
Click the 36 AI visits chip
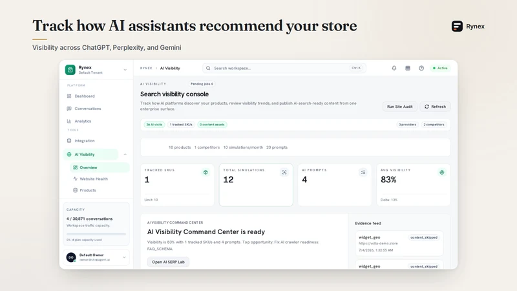point(154,124)
